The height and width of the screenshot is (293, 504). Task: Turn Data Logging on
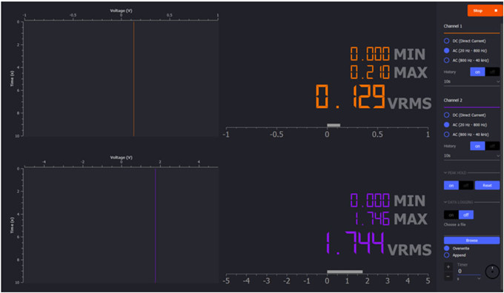coord(451,215)
